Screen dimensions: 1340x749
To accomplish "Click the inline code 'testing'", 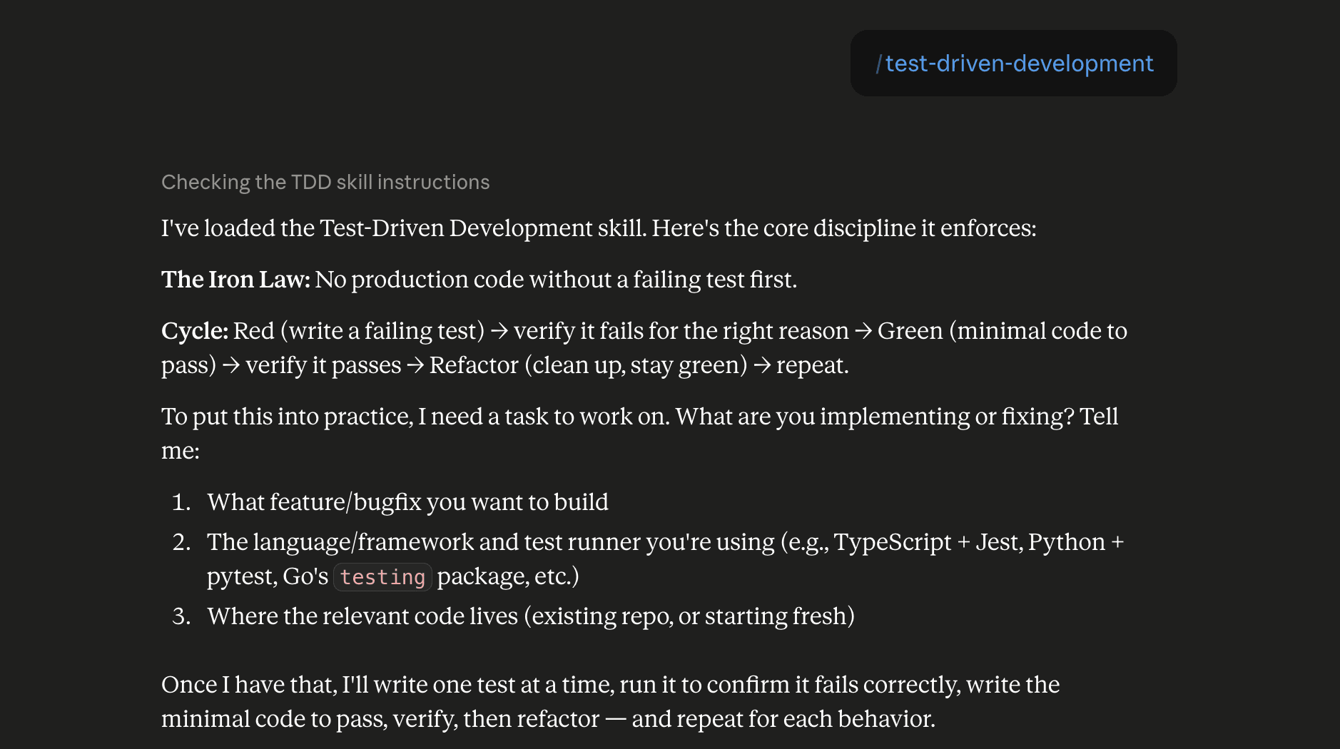I will [382, 576].
